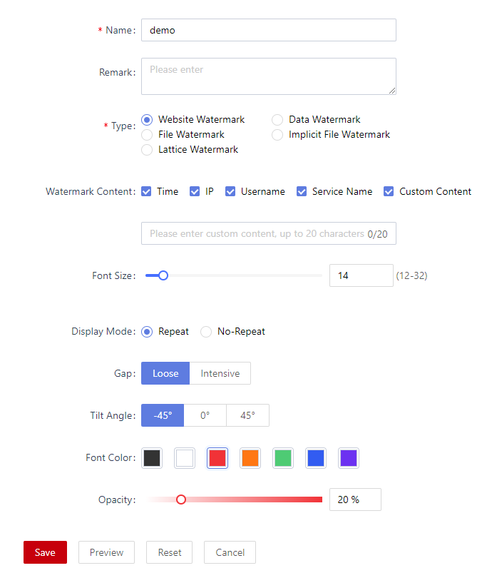This screenshot has height=573, width=477.
Task: Switch gap to Intensive
Action: [x=220, y=373]
